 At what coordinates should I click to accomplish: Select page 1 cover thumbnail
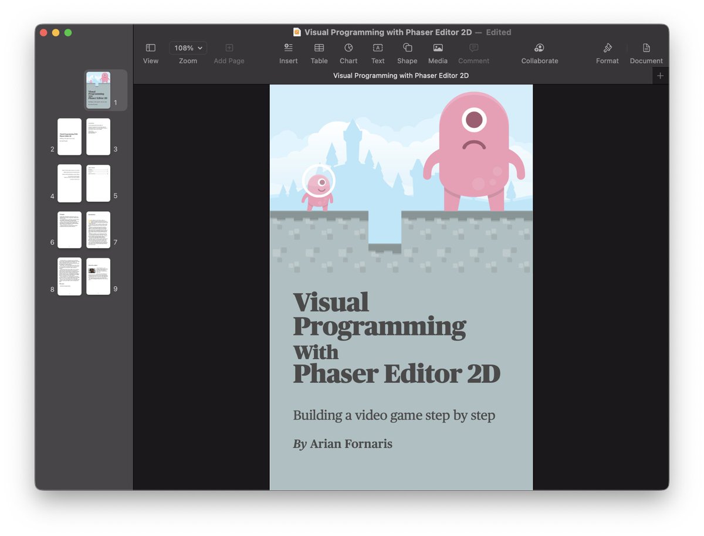pos(99,90)
